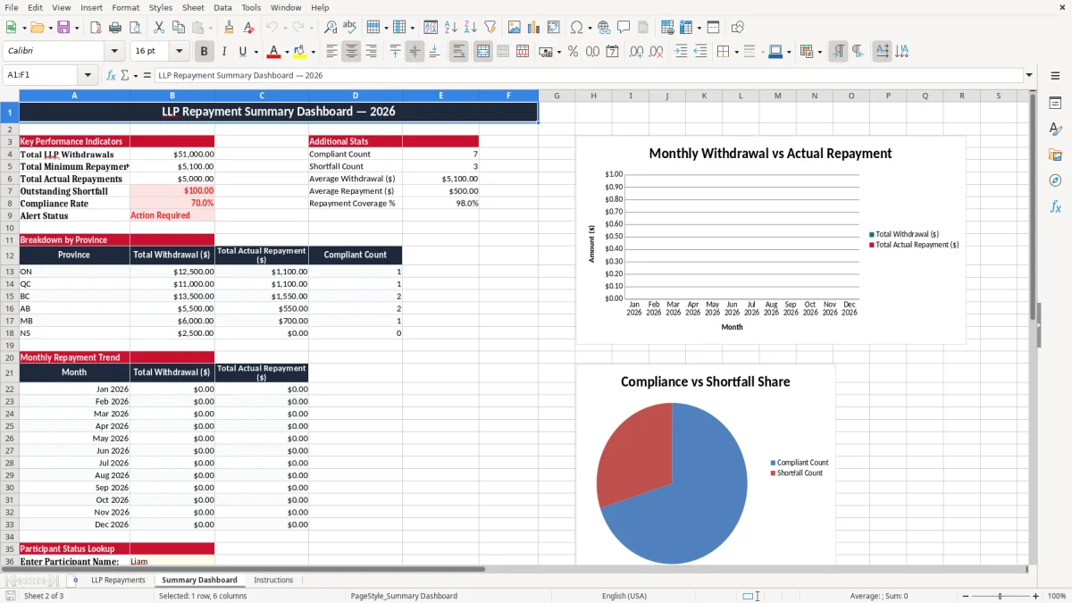Clear direct formatting icon

[248, 28]
